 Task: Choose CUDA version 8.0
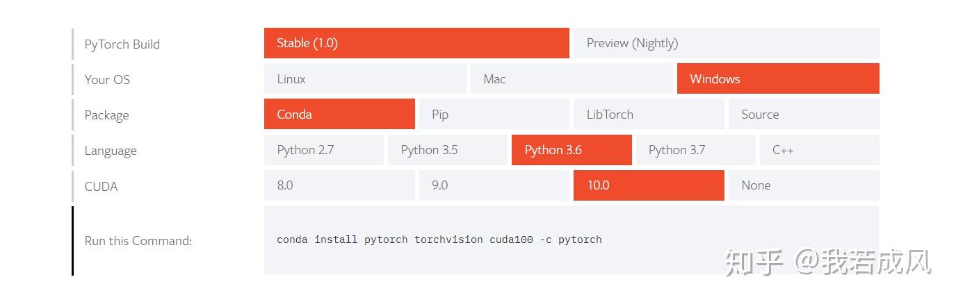[x=339, y=186]
